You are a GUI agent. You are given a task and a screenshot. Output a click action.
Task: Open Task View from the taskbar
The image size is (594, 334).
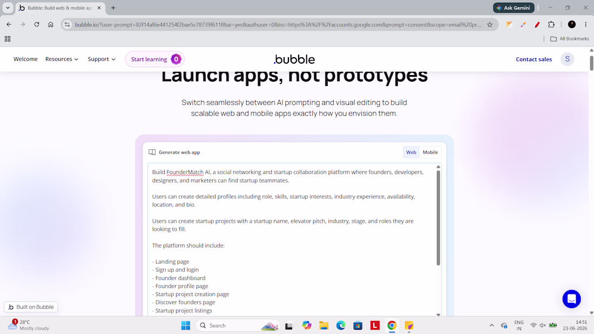pyautogui.click(x=289, y=325)
